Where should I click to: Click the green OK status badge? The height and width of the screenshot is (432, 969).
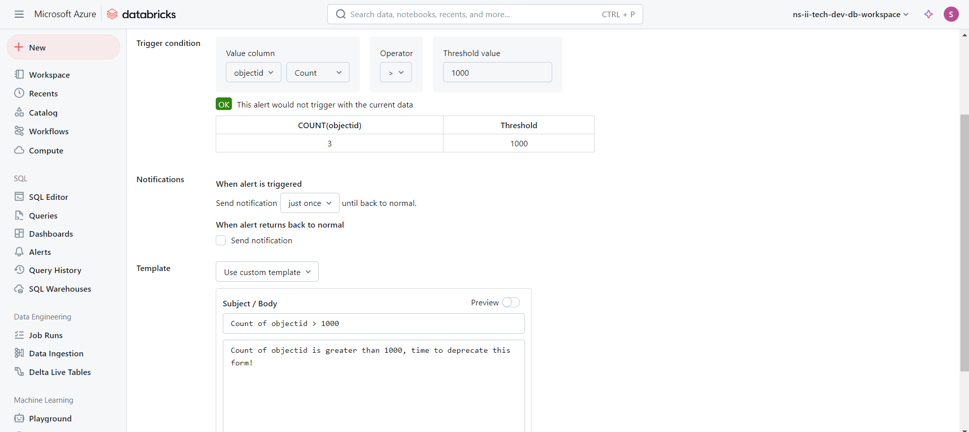pyautogui.click(x=224, y=104)
